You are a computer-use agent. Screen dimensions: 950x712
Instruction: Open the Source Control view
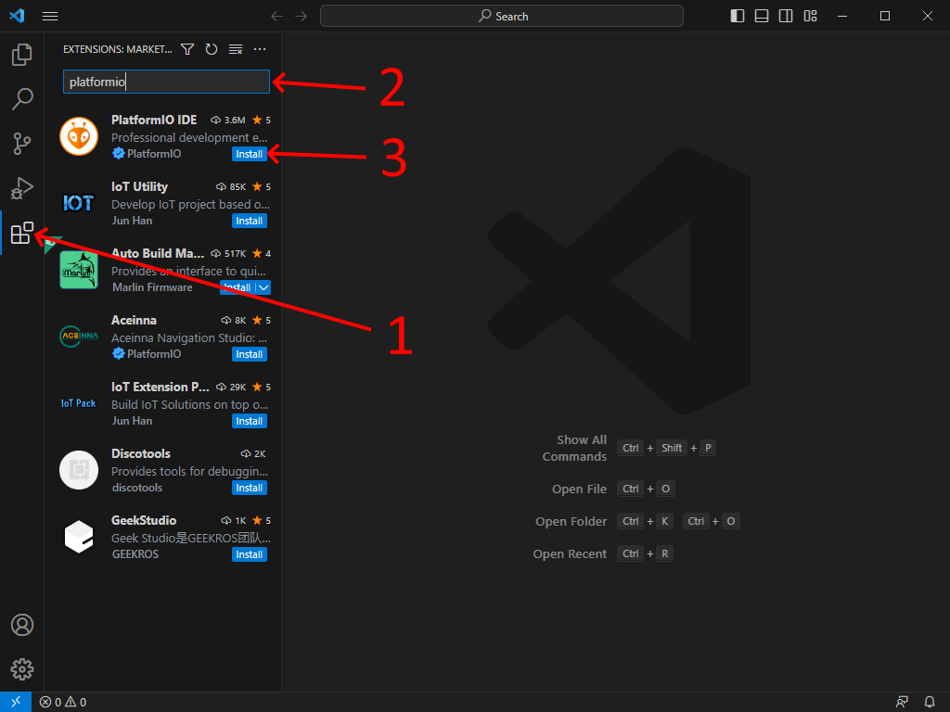pos(22,144)
